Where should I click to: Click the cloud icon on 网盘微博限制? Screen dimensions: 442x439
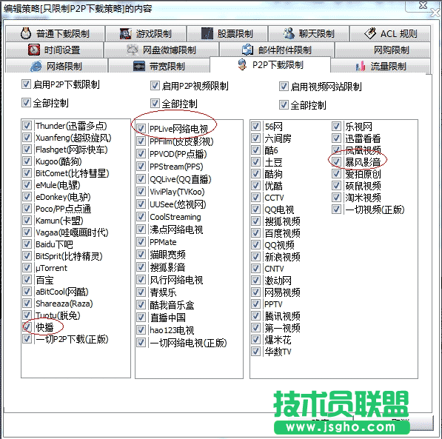pyautogui.click(x=133, y=50)
